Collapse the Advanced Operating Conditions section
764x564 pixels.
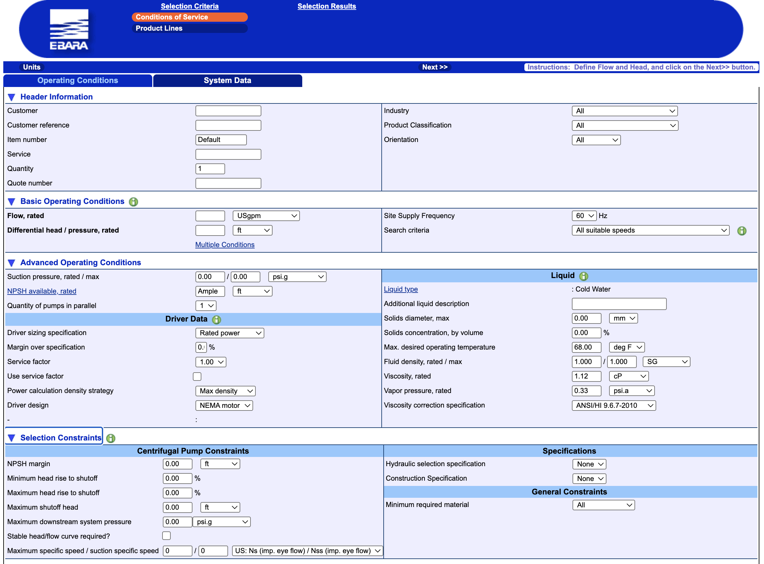pyautogui.click(x=11, y=263)
